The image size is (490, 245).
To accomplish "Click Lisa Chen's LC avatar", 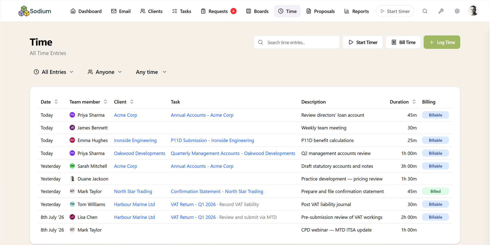I will pos(72,217).
